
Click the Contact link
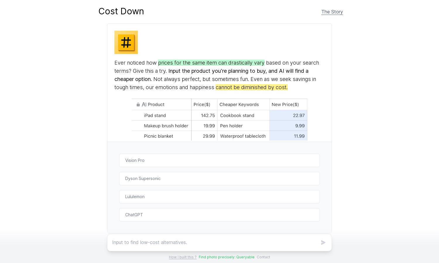point(263,257)
